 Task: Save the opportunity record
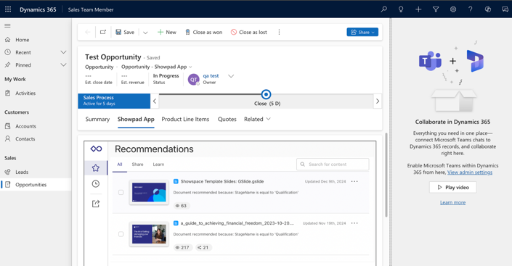[125, 32]
